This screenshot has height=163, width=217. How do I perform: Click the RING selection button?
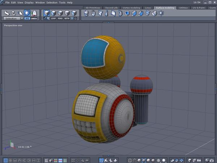[x=60, y=18]
